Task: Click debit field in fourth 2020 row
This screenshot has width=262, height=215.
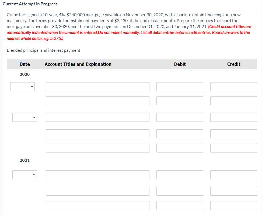Action: tap(180, 134)
